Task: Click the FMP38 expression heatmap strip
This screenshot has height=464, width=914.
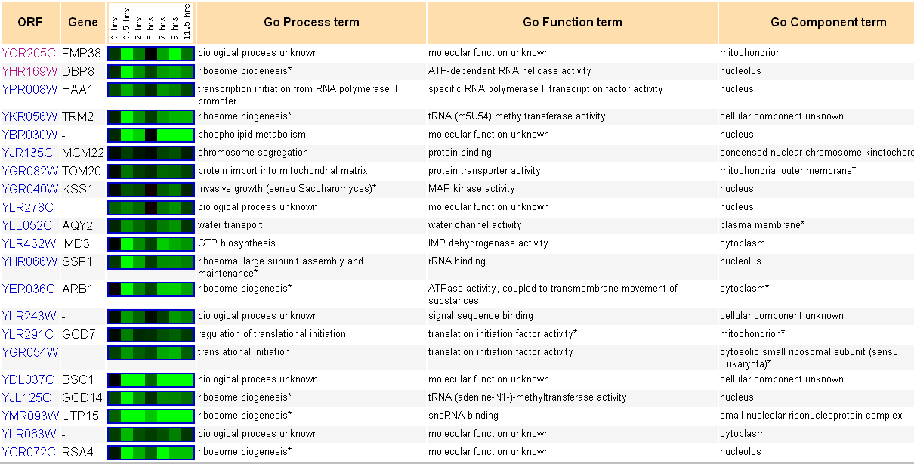Action: (x=151, y=53)
